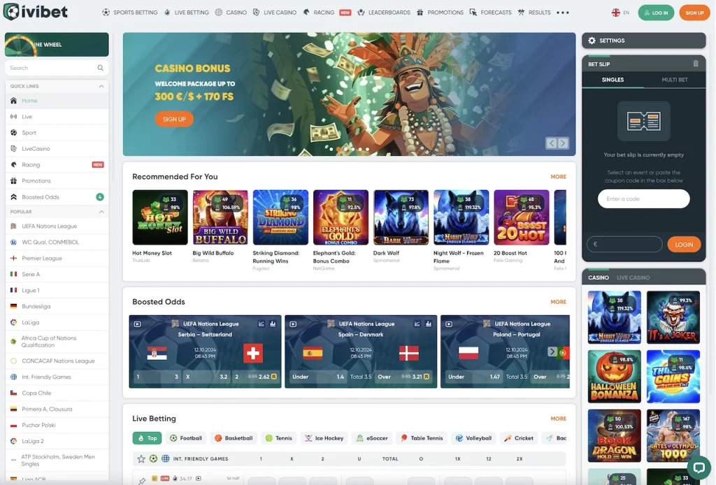The width and height of the screenshot is (716, 485).
Task: Click chart icon on Spain – Denmark card
Action: [x=417, y=324]
